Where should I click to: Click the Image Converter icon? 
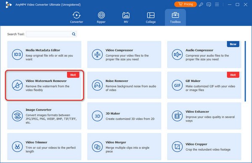point(17,116)
